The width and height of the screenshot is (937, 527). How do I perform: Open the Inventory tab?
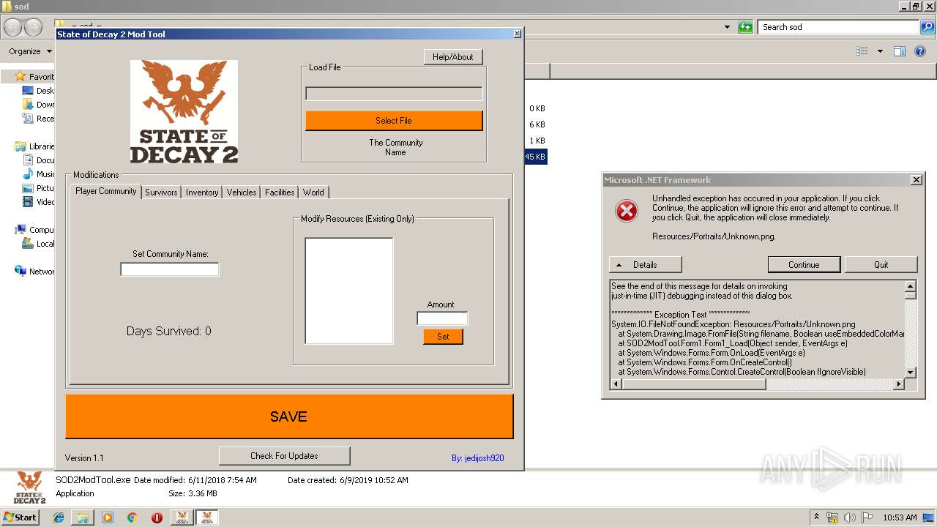click(x=202, y=193)
